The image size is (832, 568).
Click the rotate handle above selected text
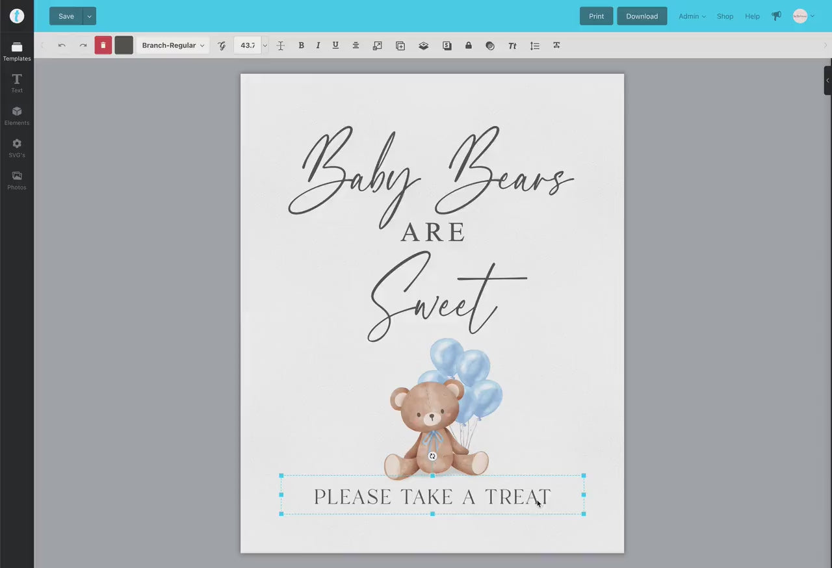432,456
